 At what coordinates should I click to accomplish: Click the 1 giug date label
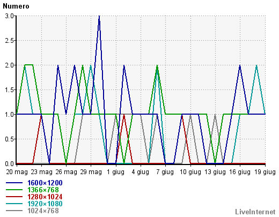tap(115, 172)
